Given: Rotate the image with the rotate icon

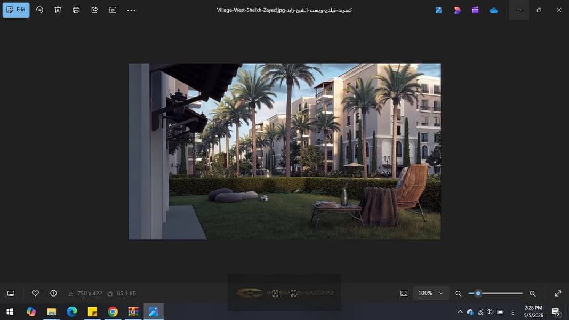Looking at the screenshot, I should [39, 10].
